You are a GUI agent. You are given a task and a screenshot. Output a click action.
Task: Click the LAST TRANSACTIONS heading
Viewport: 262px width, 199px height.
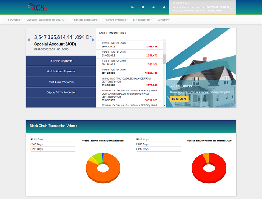(112, 33)
